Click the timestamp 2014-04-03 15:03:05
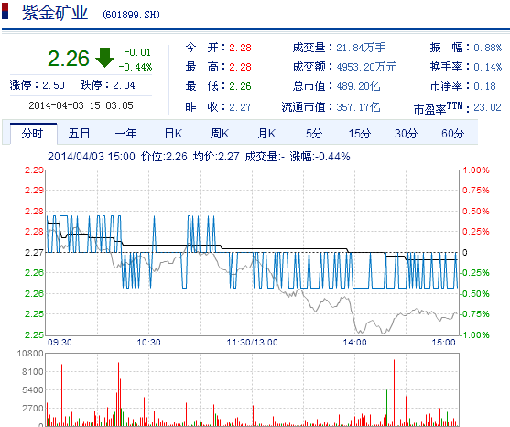Image resolution: width=510 pixels, height=427 pixels. (x=81, y=105)
